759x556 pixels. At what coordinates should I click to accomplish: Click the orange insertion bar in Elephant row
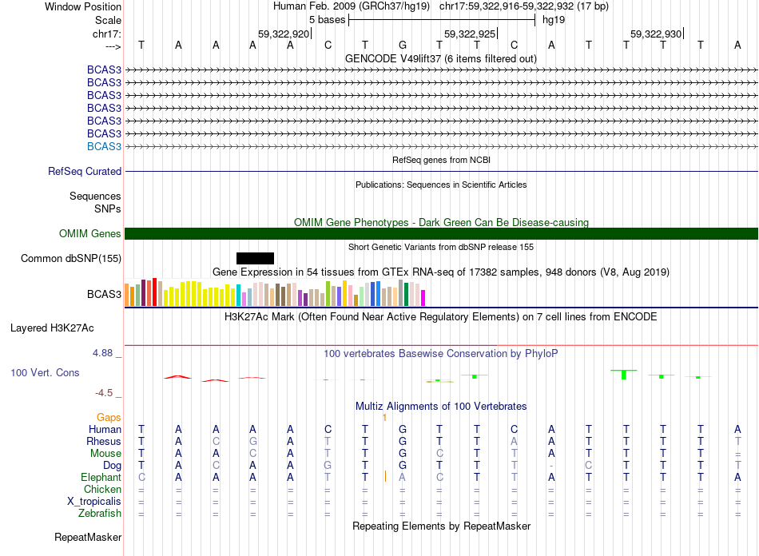385,477
